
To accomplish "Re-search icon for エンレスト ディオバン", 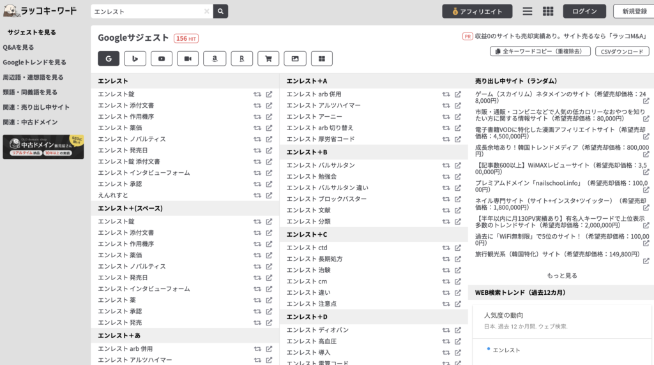I will click(x=446, y=330).
